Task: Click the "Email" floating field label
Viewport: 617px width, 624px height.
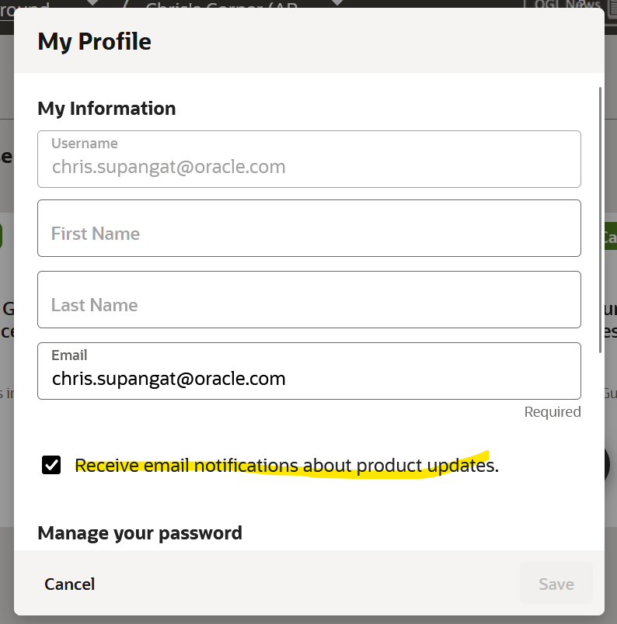Action: point(69,355)
